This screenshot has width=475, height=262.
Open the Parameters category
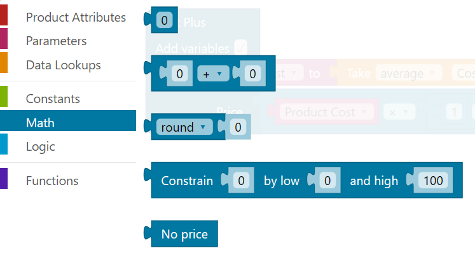(x=56, y=41)
